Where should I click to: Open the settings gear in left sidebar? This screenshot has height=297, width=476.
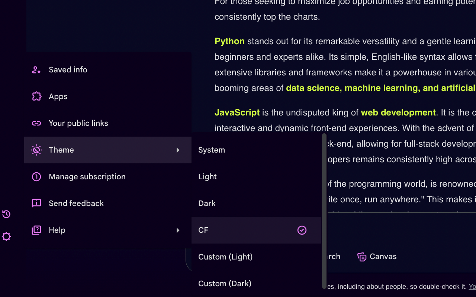pyautogui.click(x=6, y=236)
